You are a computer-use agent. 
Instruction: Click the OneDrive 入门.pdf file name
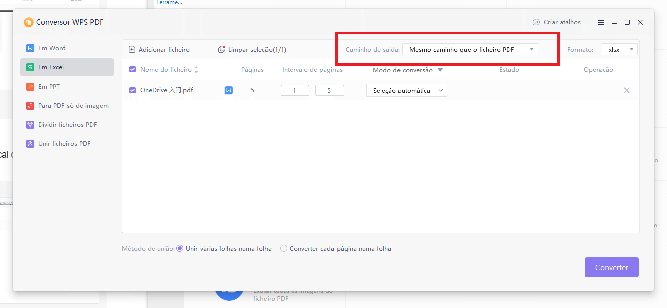click(x=167, y=90)
